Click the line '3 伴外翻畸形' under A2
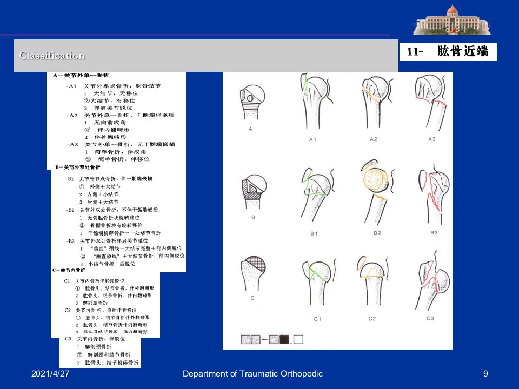519x389 pixels. tap(105, 137)
